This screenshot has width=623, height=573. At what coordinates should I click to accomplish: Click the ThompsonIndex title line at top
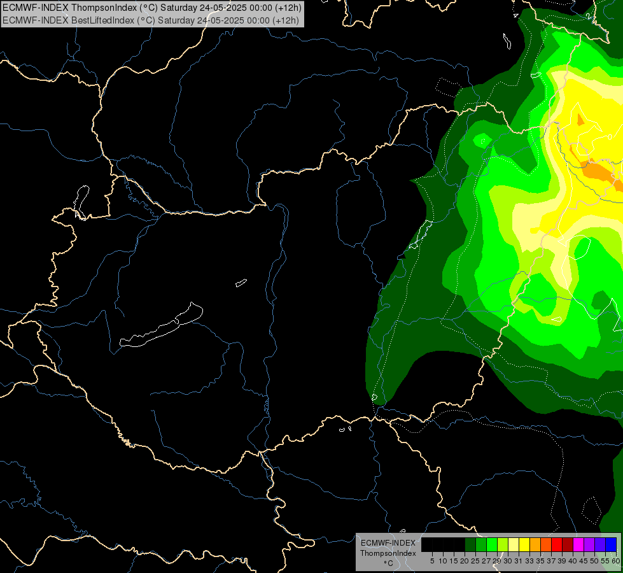[x=152, y=8]
